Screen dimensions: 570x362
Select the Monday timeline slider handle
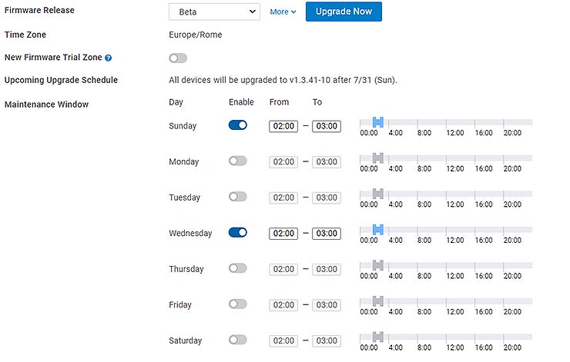377,158
